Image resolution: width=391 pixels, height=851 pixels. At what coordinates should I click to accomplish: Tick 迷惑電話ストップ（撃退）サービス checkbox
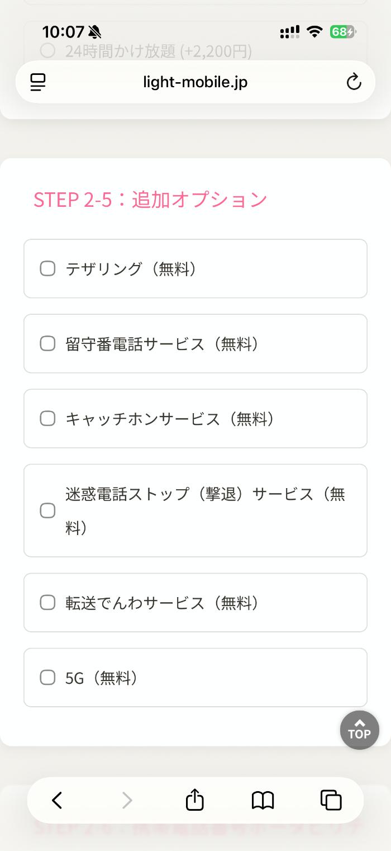(x=48, y=510)
